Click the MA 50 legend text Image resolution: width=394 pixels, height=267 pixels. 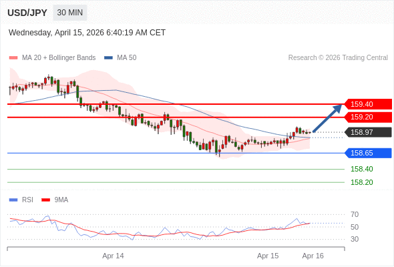pos(127,58)
